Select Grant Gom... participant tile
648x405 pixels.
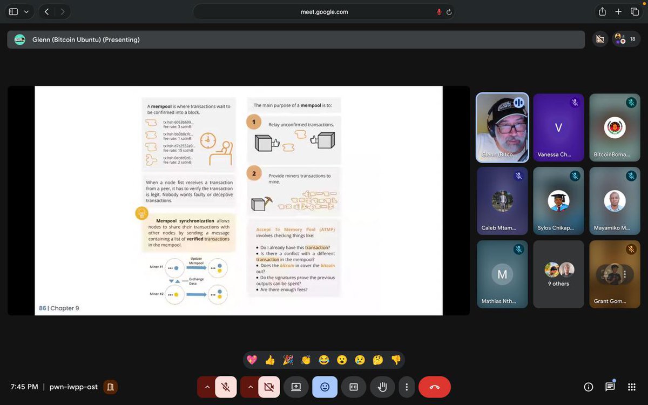coord(615,274)
